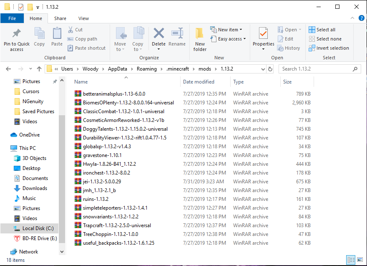Click the History ribbon command

[x=289, y=48]
